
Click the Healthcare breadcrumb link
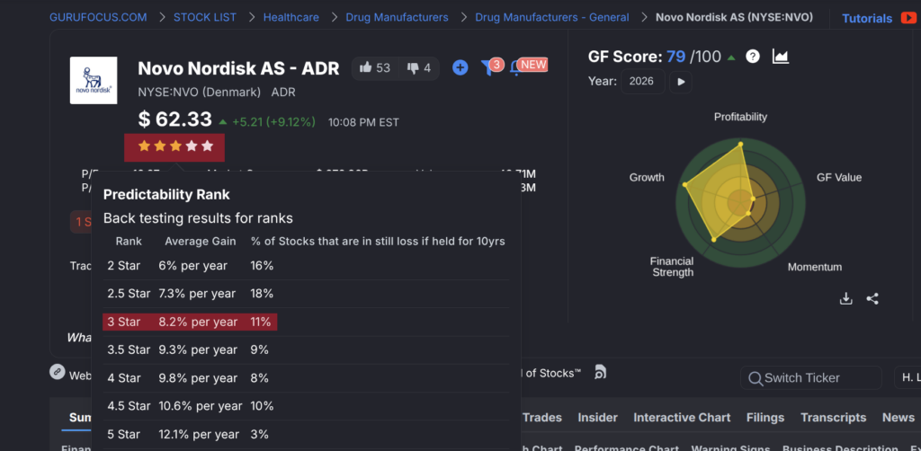pyautogui.click(x=291, y=17)
